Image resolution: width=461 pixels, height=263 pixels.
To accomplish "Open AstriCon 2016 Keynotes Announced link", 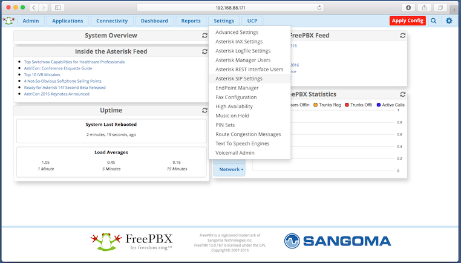I will pos(57,94).
